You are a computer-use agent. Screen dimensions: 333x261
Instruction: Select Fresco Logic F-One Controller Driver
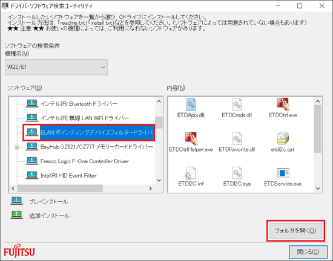[85, 161]
